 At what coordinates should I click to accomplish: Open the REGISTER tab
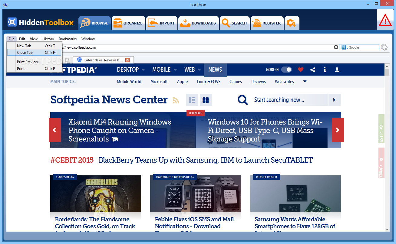pos(267,23)
